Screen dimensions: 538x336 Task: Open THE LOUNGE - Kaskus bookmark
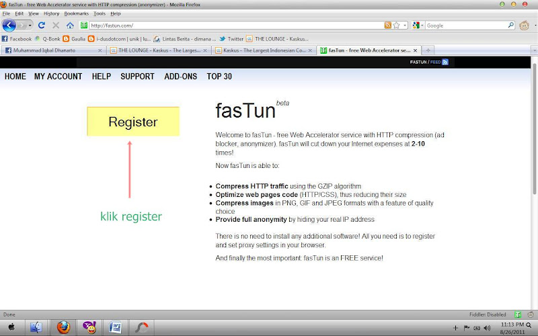coord(277,39)
